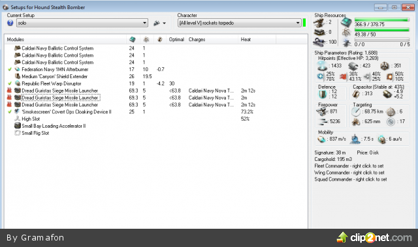Click the empty High Slot icon
This screenshot has width=418, height=247.
pos(18,119)
